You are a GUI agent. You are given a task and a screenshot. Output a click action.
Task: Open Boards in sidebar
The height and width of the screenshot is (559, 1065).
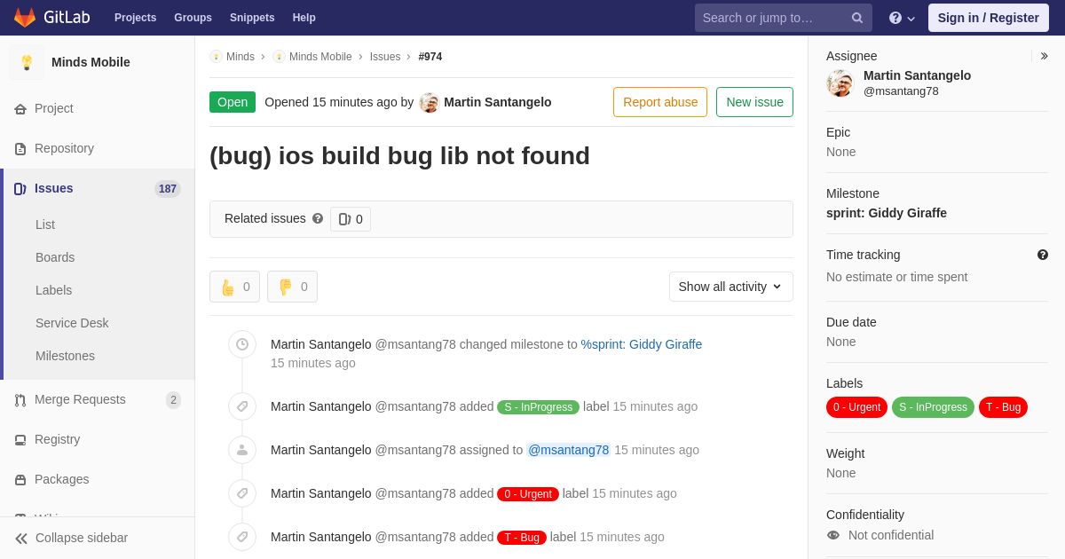55,257
